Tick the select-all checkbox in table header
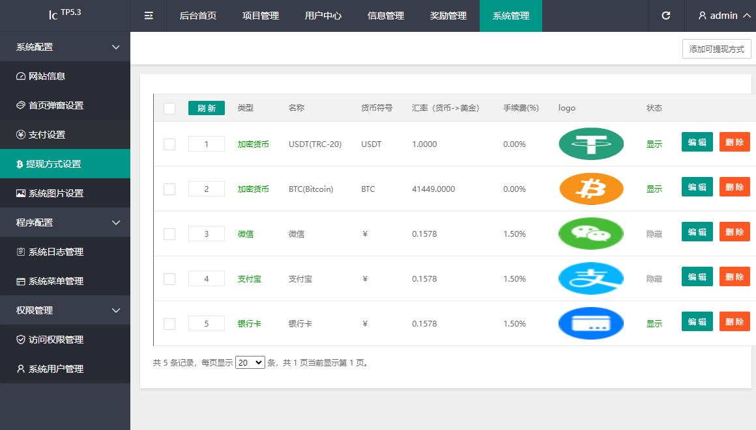Viewport: 756px width, 430px height. 169,109
